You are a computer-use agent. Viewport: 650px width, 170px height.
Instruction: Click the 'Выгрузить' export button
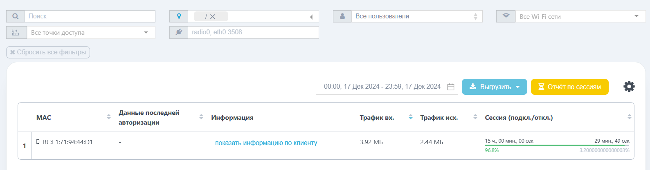494,87
